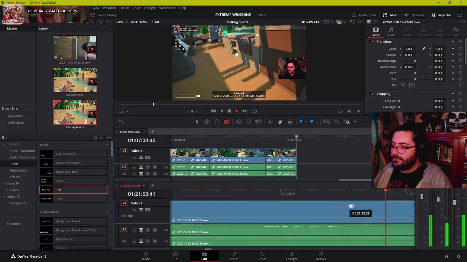The image size is (467, 262).
Task: Mute track A2 in Cutting board timeline
Action: pyautogui.click(x=155, y=241)
